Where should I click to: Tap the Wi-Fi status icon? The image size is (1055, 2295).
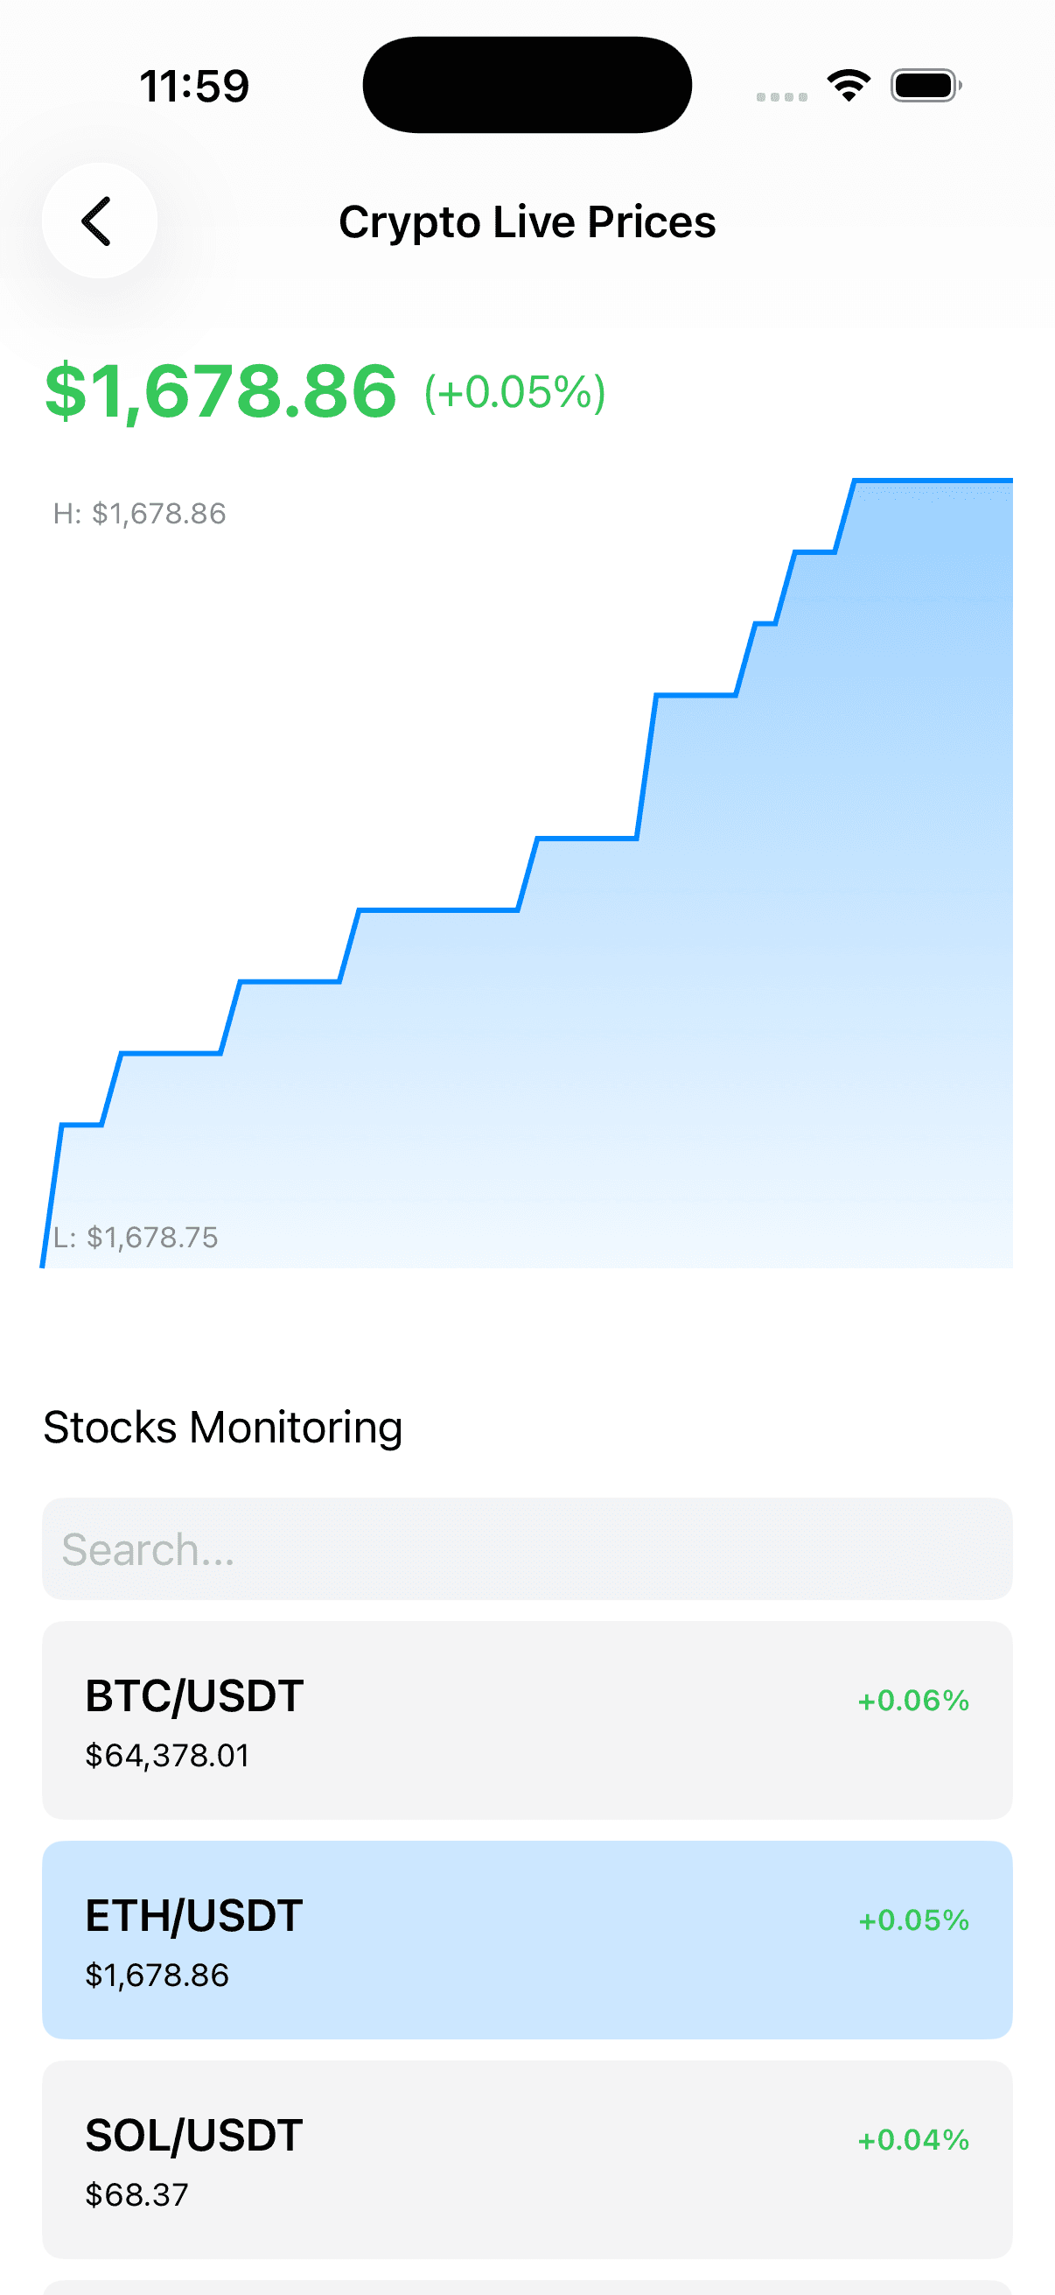(x=849, y=86)
